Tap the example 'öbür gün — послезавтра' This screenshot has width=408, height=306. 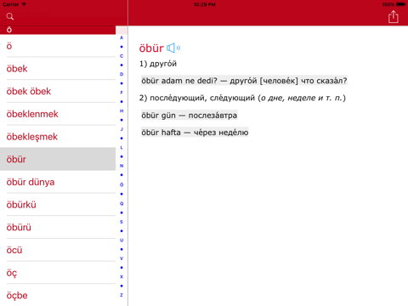pyautogui.click(x=190, y=116)
